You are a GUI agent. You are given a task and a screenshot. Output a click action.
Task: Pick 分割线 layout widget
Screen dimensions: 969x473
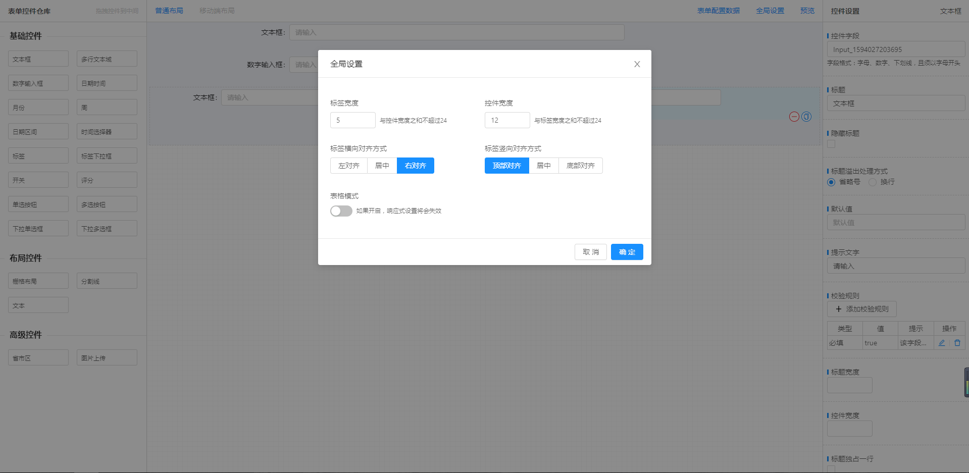[x=107, y=281]
